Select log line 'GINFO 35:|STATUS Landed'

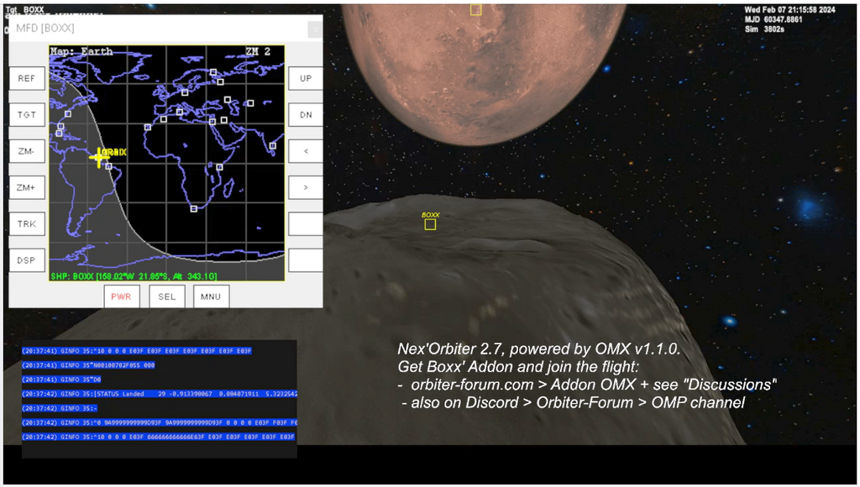point(160,394)
